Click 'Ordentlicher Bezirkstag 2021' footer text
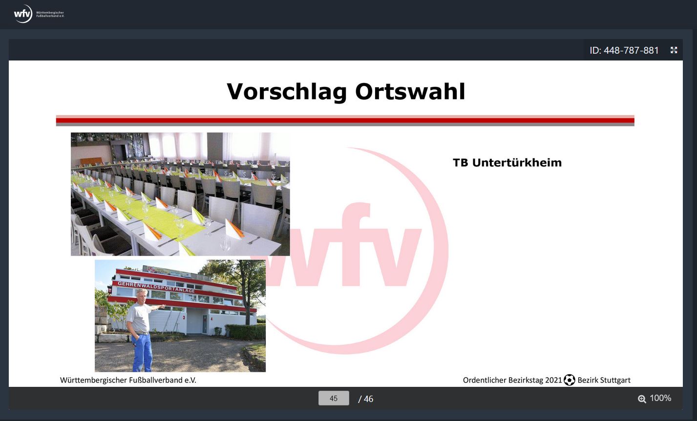Image resolution: width=697 pixels, height=421 pixels. [512, 380]
